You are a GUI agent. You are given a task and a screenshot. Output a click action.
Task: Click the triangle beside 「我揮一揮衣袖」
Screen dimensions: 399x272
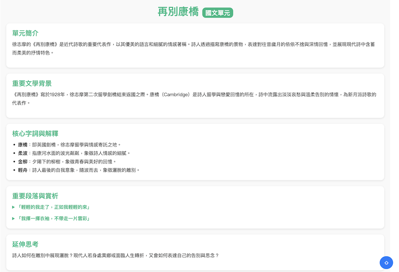[x=14, y=219]
